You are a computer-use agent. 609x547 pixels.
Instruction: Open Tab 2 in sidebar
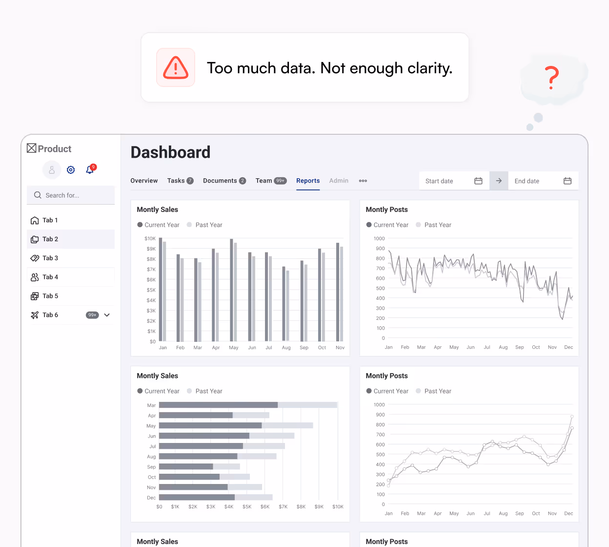pos(71,239)
